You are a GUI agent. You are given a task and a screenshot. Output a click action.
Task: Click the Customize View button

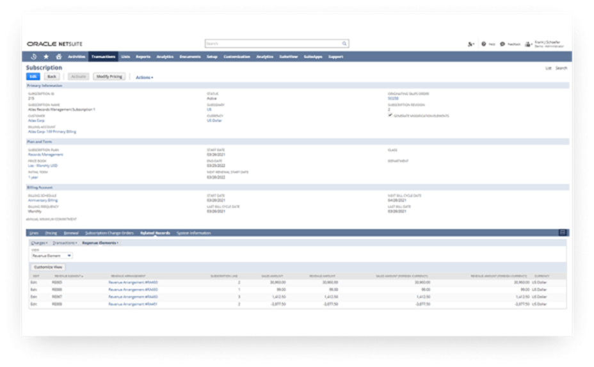48,266
